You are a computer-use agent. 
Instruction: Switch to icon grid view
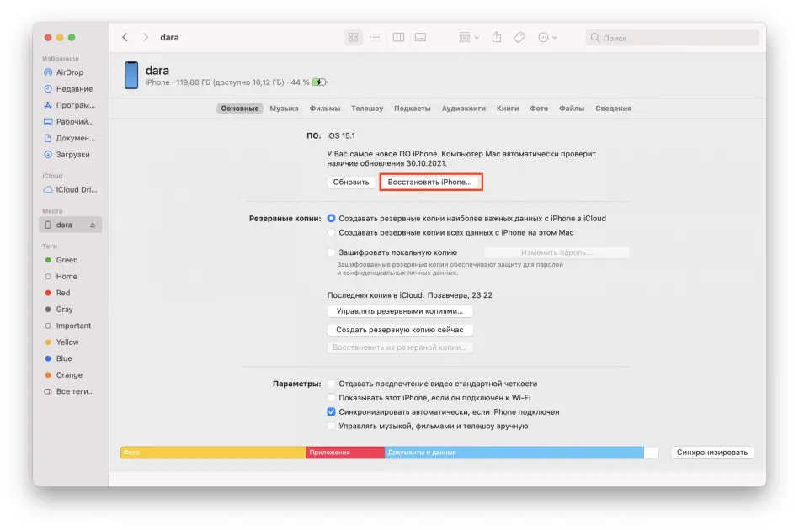tap(353, 37)
